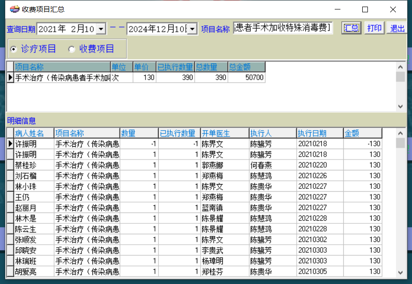Select the summary table row selector arrow
This screenshot has height=284, width=412.
pos(10,77)
